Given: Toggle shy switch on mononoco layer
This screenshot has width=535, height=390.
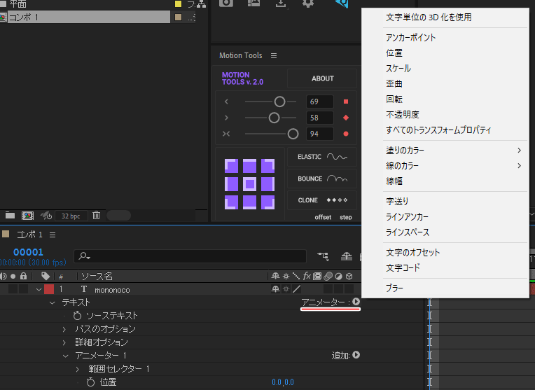Looking at the screenshot, I should pyautogui.click(x=275, y=289).
